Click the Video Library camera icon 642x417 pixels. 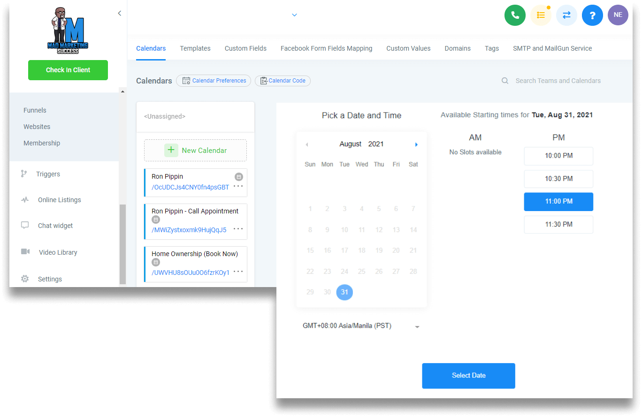pos(25,252)
